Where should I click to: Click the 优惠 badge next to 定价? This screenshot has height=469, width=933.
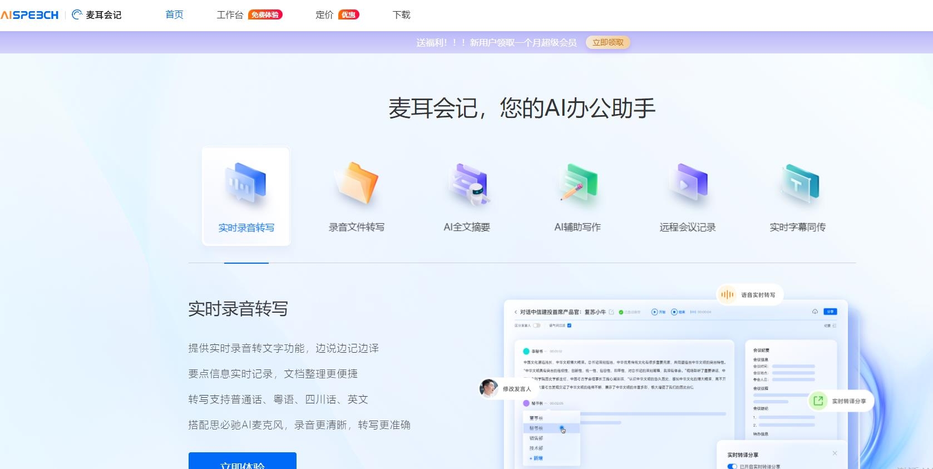click(x=349, y=15)
